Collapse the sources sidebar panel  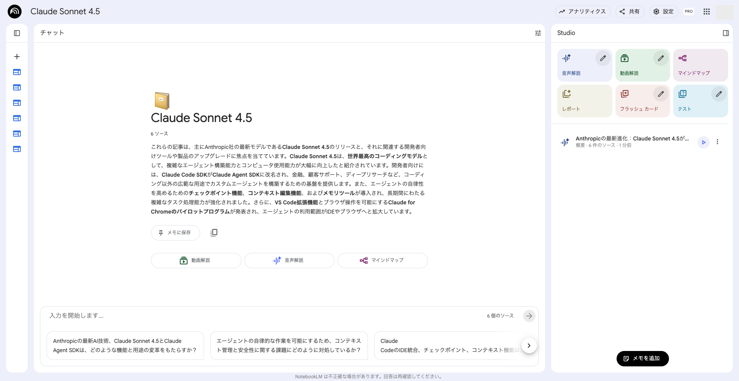click(17, 33)
